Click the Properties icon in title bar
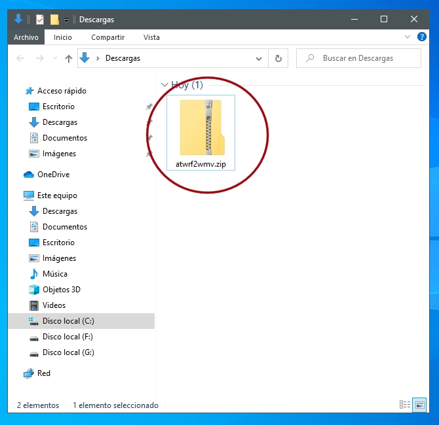Image resolution: width=439 pixels, height=425 pixels. (x=40, y=20)
